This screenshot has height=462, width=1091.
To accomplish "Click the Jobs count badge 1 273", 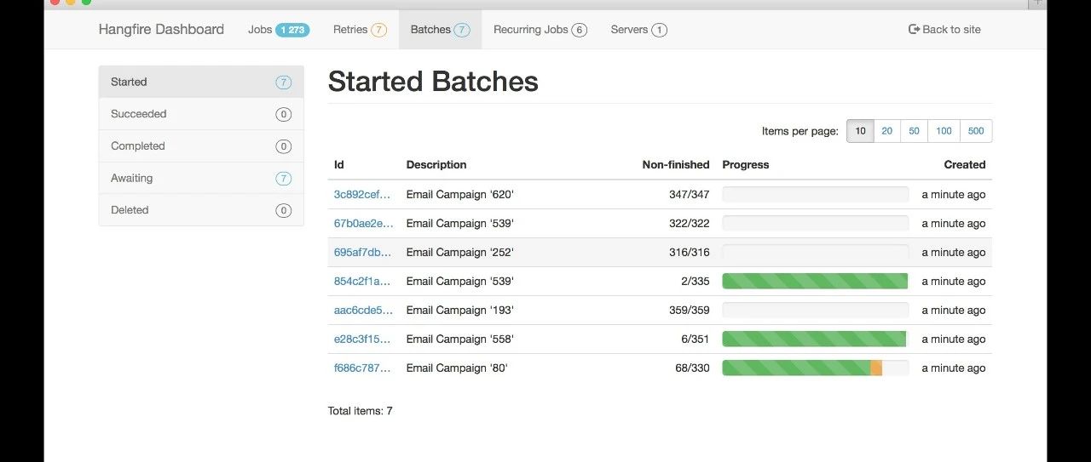I will [292, 30].
